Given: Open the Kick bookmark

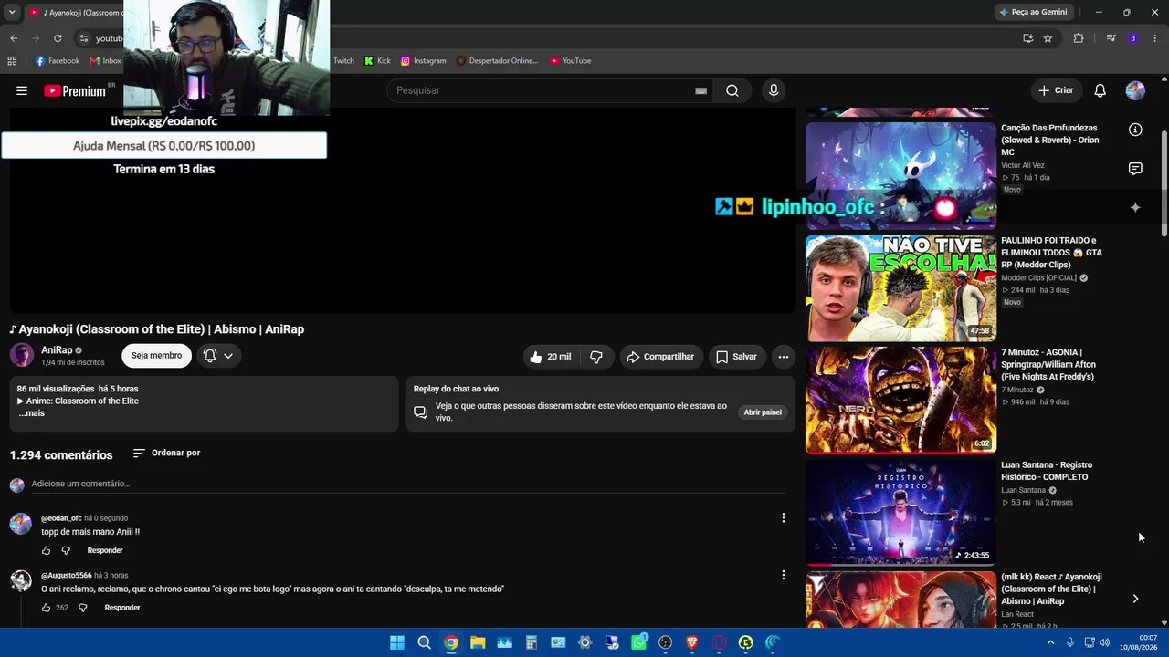Looking at the screenshot, I should [x=377, y=61].
